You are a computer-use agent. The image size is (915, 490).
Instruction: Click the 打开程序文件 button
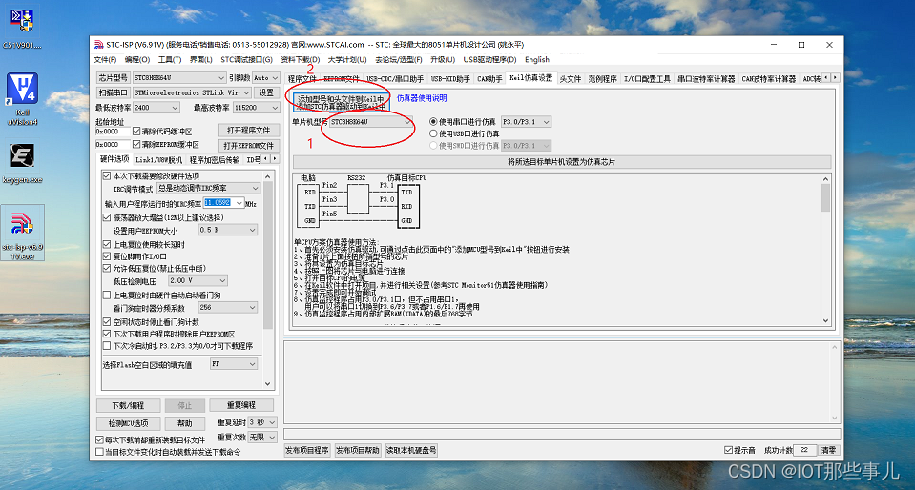pos(249,130)
